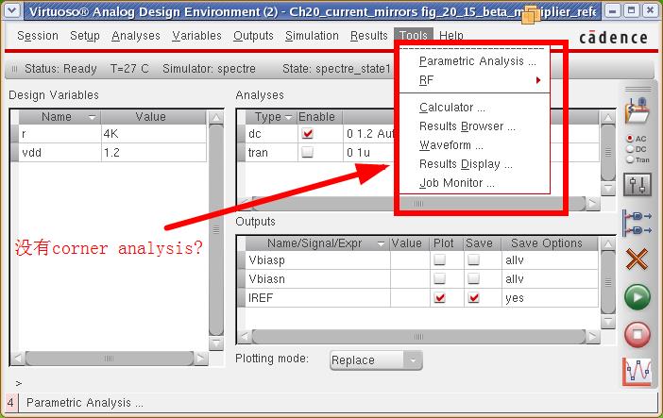Screen dimensions: 663x418
Task: Disable the dc analysis checkbox
Action: coord(307,134)
